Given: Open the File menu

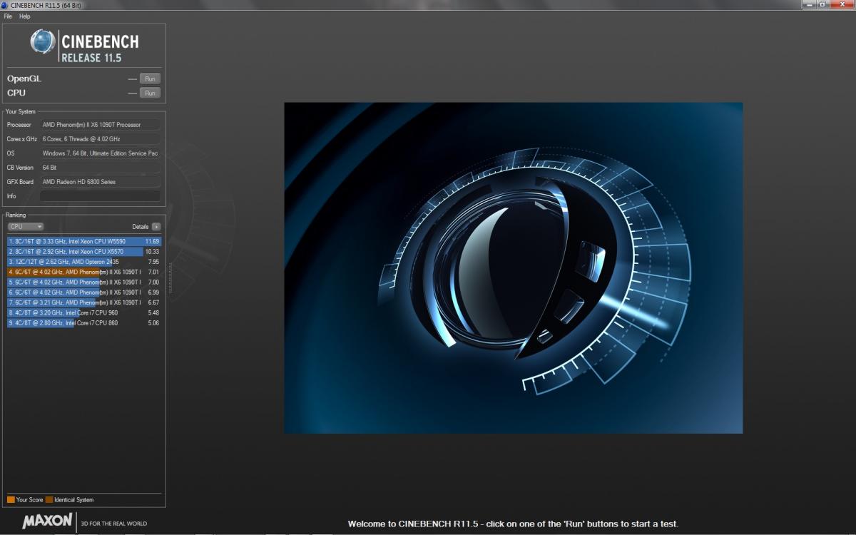Looking at the screenshot, I should [x=8, y=16].
